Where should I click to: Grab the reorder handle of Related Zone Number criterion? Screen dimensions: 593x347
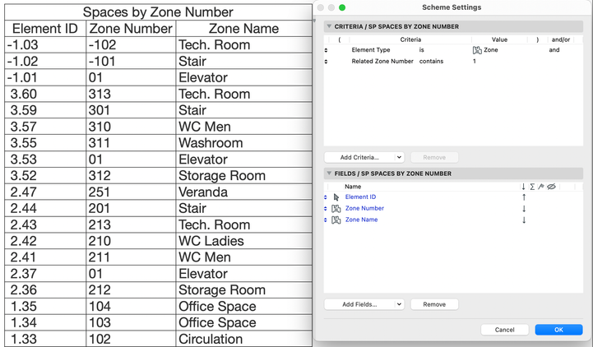coord(326,61)
